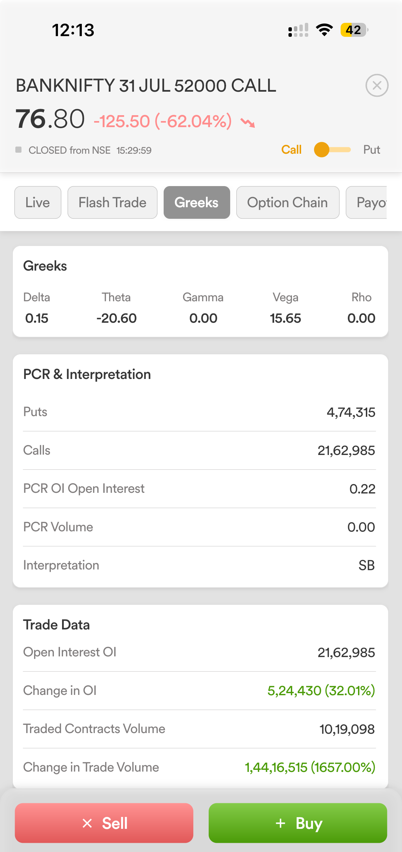402x852 pixels.
Task: Tap the Delta value 0.15
Action: click(37, 318)
